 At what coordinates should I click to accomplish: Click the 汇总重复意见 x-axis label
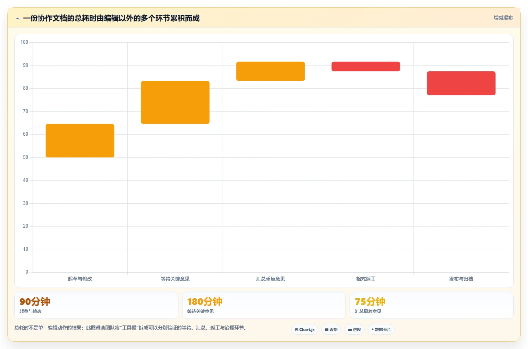click(x=270, y=279)
